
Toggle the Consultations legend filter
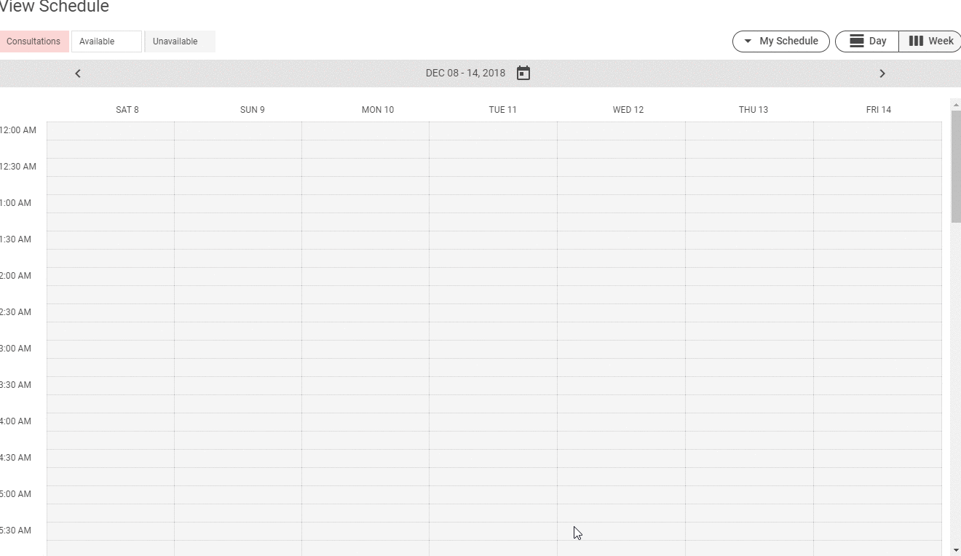[x=33, y=41]
